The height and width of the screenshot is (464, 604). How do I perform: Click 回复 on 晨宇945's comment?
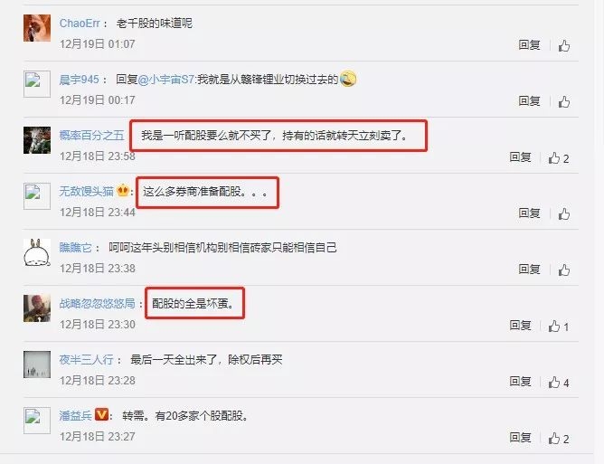529,101
